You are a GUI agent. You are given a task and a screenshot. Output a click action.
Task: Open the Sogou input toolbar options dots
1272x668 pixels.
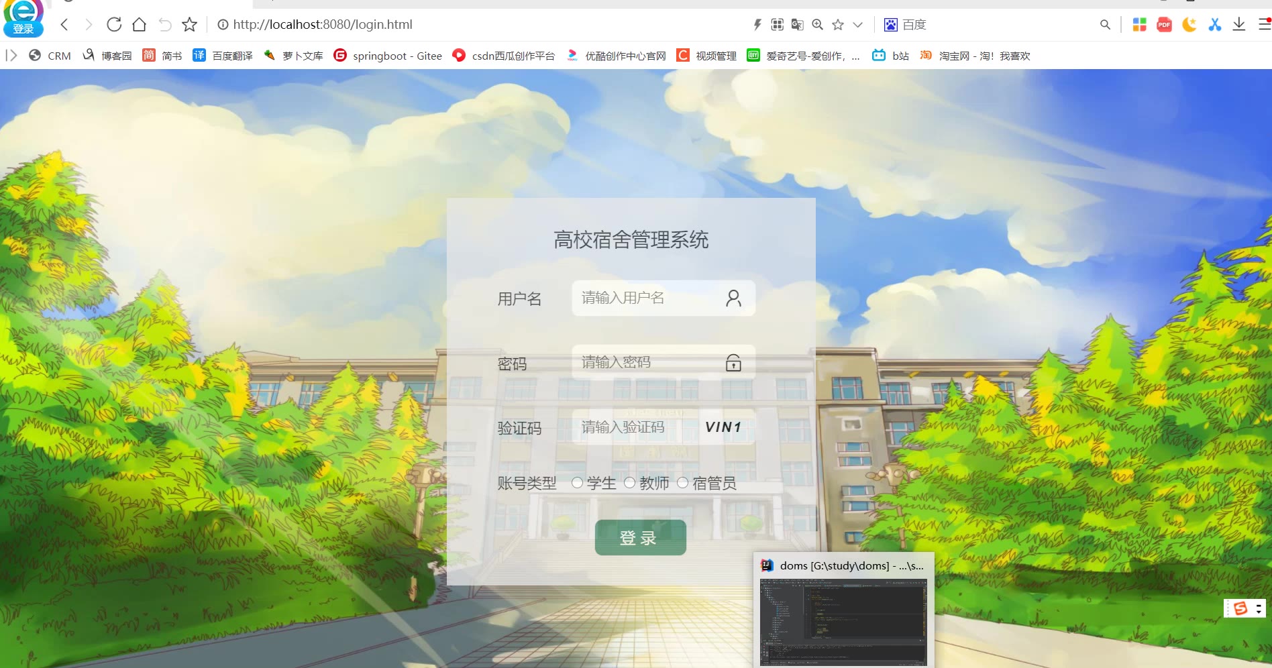click(1259, 608)
